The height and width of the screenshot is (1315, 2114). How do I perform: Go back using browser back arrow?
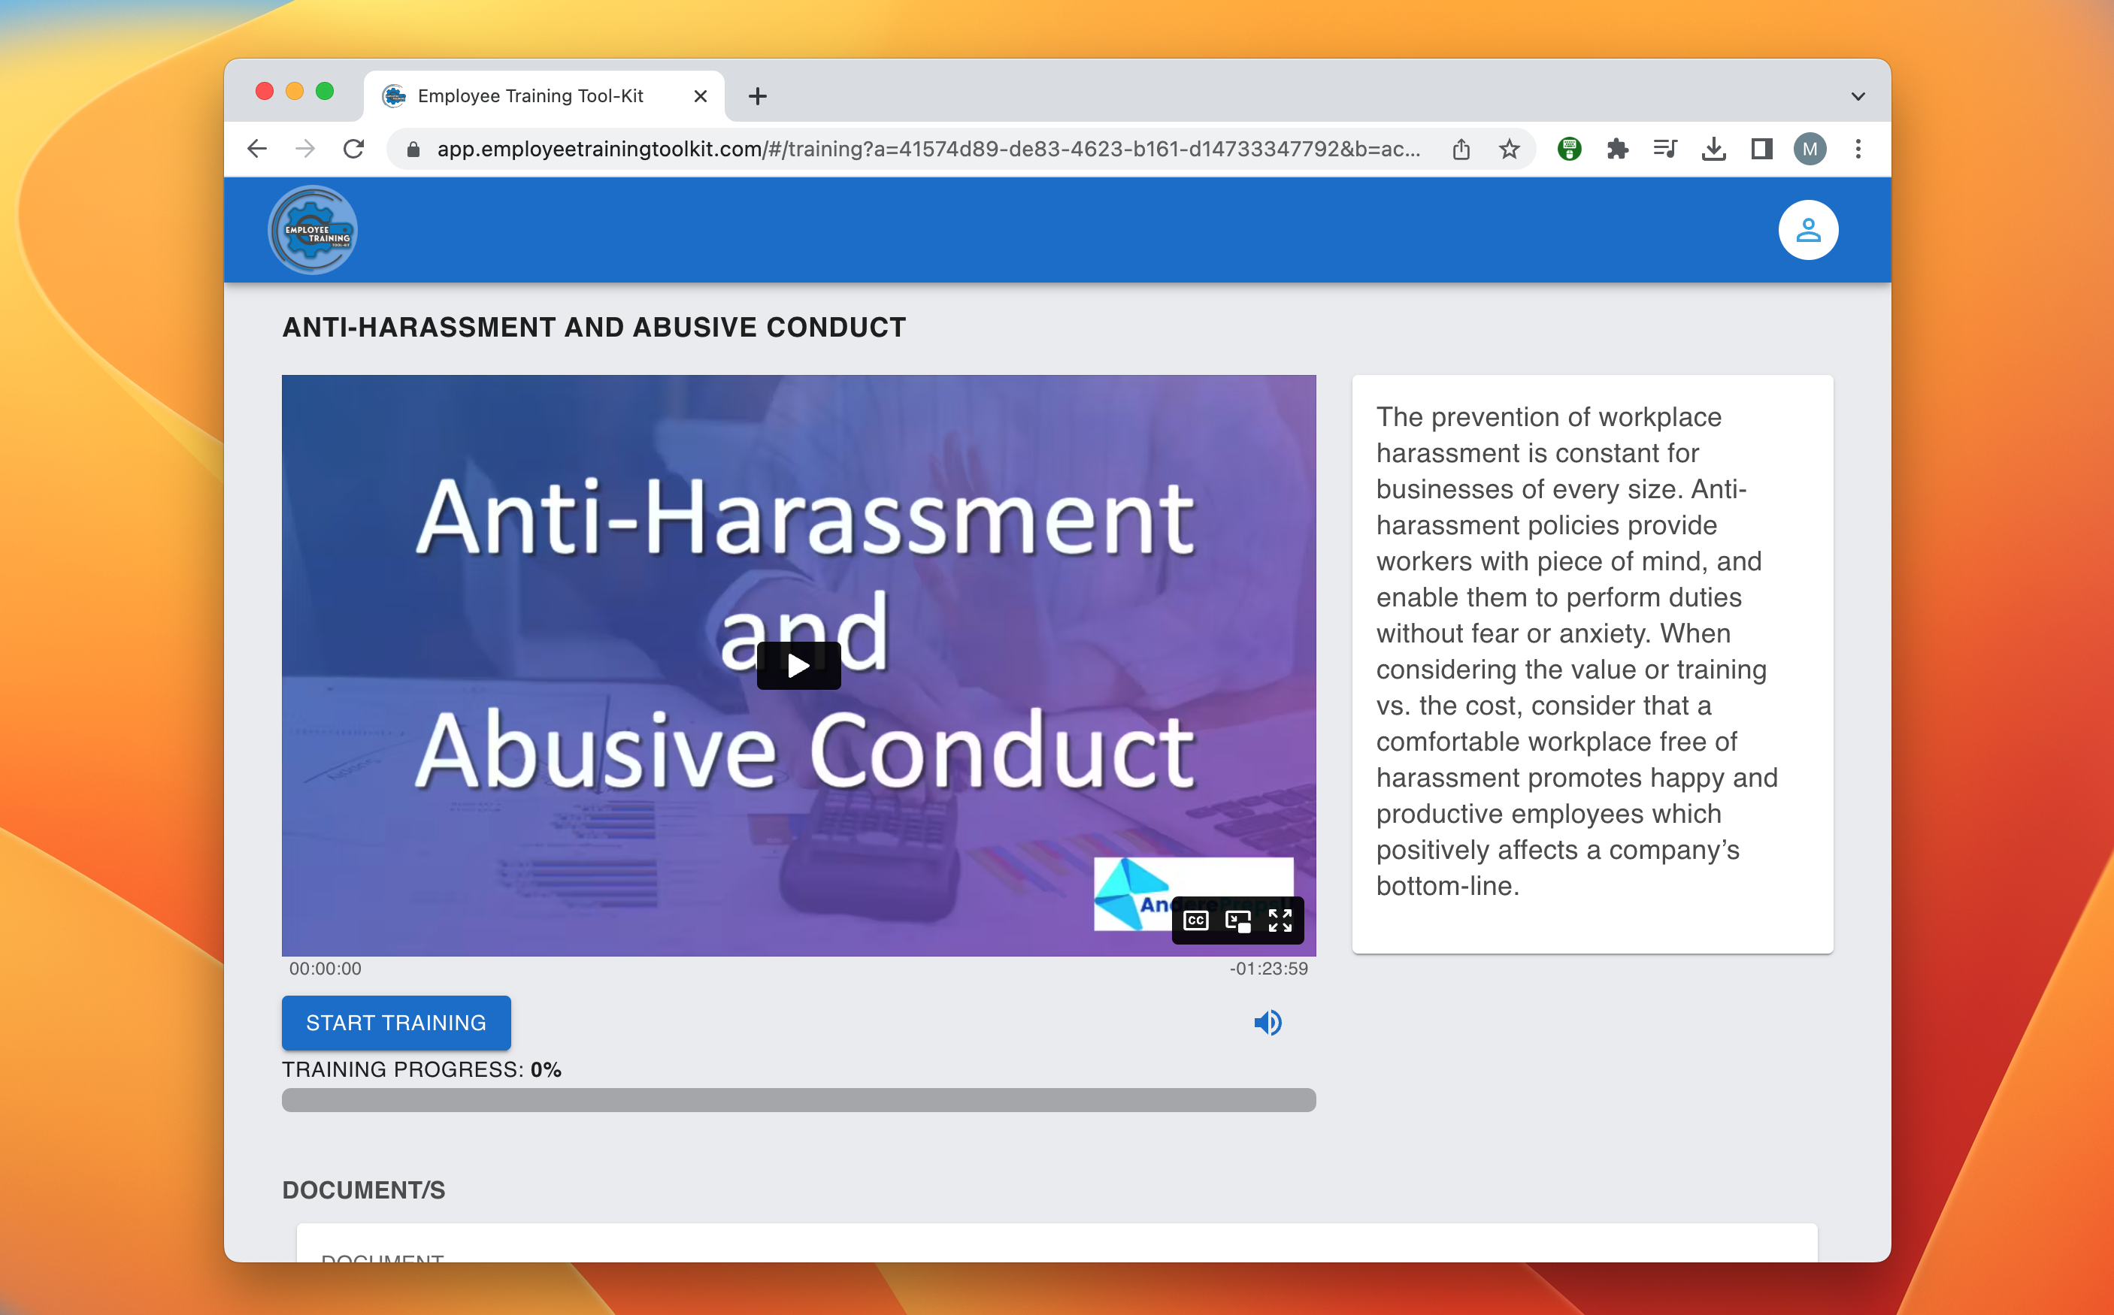click(x=256, y=149)
